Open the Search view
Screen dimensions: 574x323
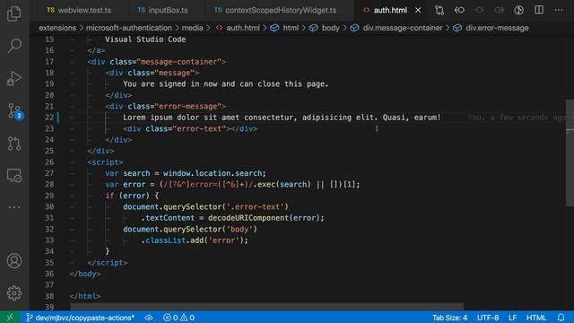(14, 46)
